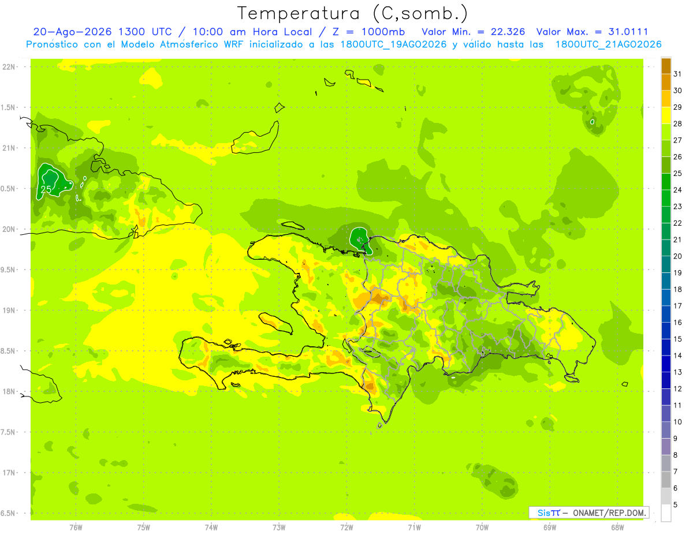Click the "27" color bar label
Screen dimensions: 693x535
[678, 140]
